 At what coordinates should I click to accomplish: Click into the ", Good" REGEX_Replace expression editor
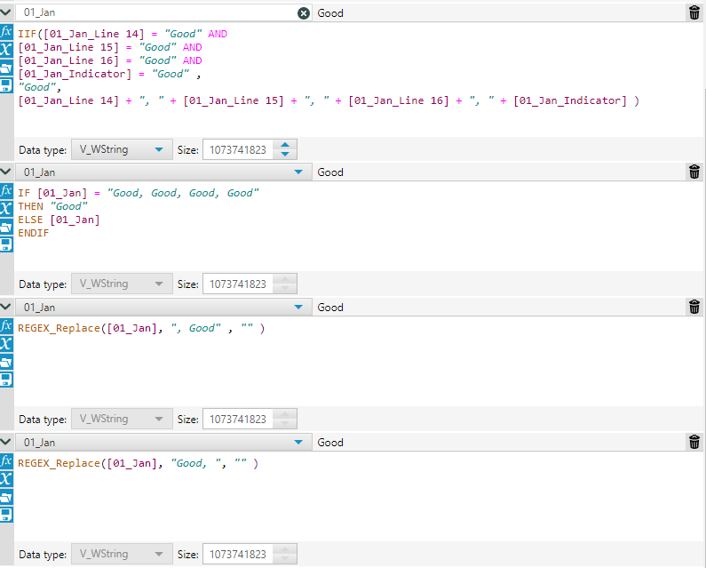pos(355,364)
